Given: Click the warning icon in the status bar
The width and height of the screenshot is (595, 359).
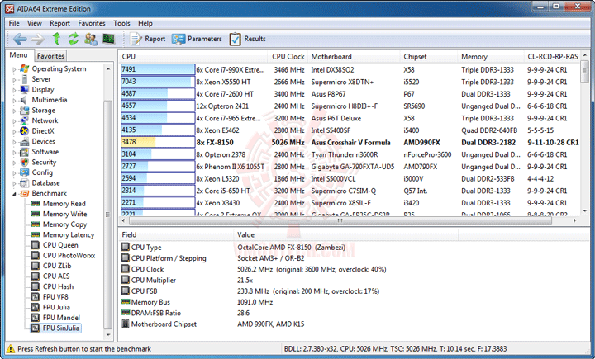Looking at the screenshot, I should coord(11,349).
